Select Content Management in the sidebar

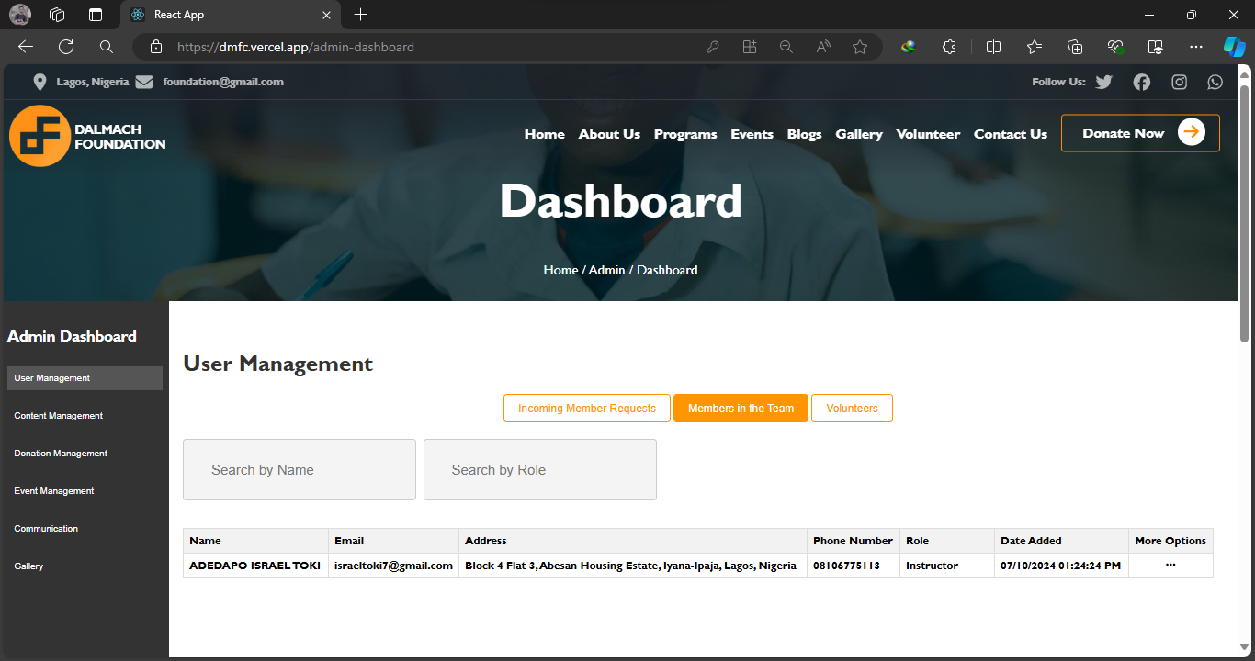(x=58, y=415)
